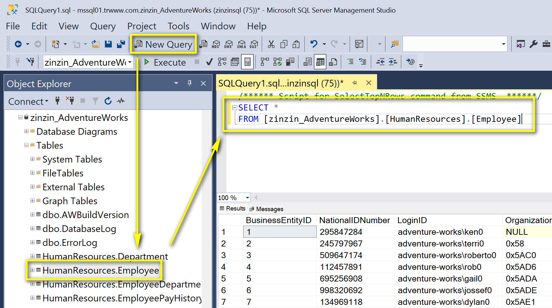Viewport: 552px width, 308px height.
Task: Click the Database Engine Query icon
Action: (203, 44)
